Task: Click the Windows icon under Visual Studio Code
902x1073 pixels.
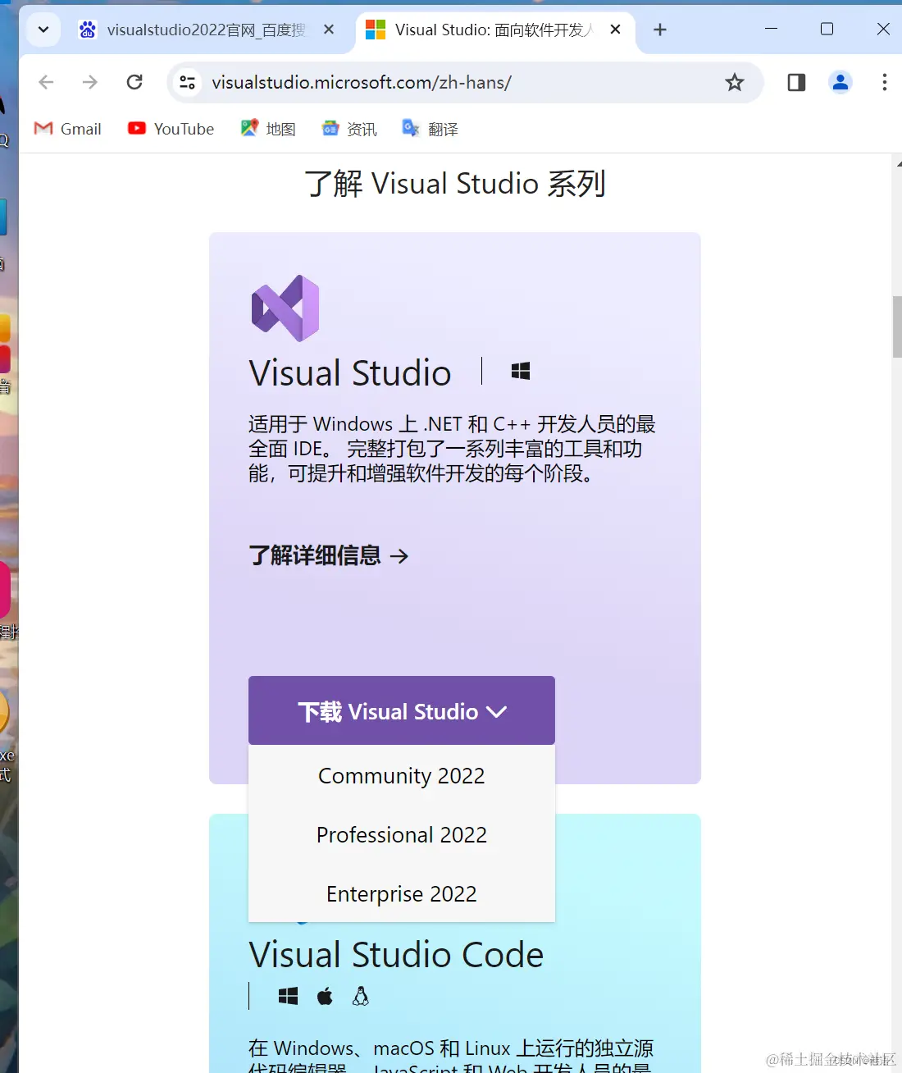Action: coord(289,996)
